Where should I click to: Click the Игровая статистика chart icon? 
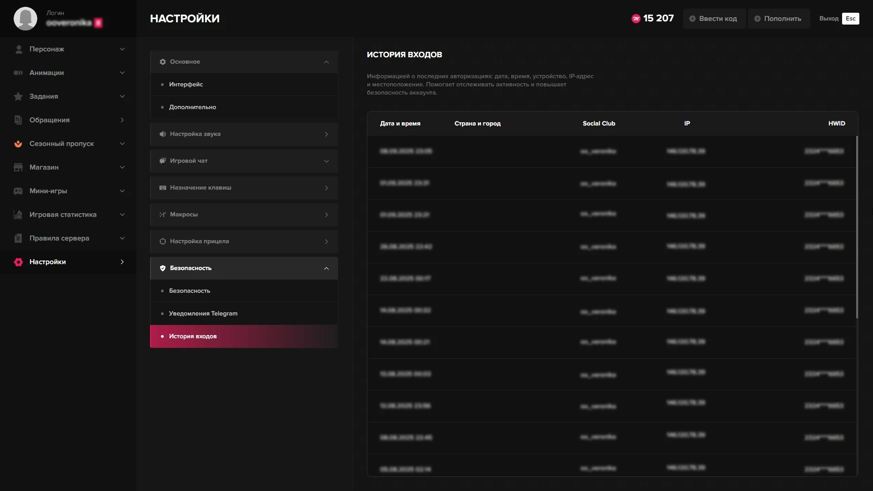[18, 215]
